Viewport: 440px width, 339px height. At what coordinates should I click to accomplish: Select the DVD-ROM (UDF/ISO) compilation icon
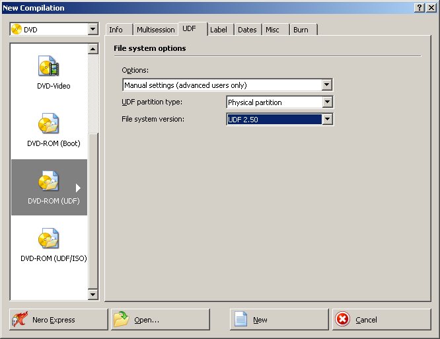[x=48, y=239]
